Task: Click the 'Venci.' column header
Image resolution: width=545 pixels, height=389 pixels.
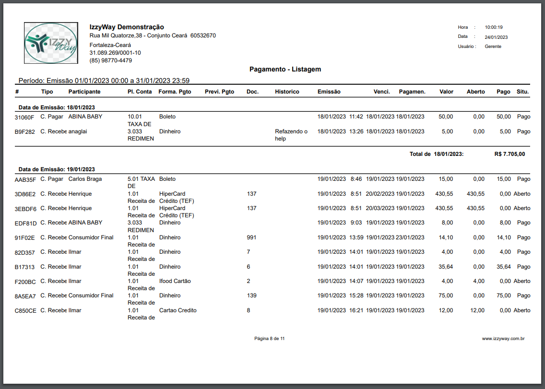Action: coord(381,92)
